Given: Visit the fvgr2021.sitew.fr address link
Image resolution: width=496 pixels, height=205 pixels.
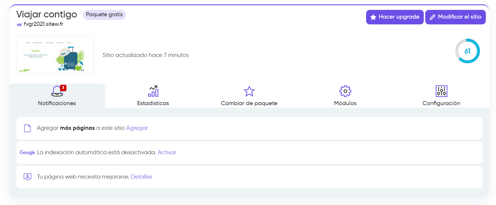Looking at the screenshot, I should [43, 24].
